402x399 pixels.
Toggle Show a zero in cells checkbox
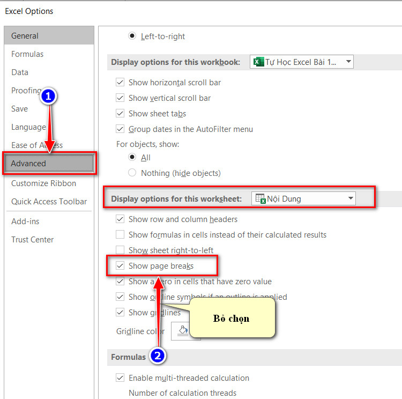coord(120,281)
